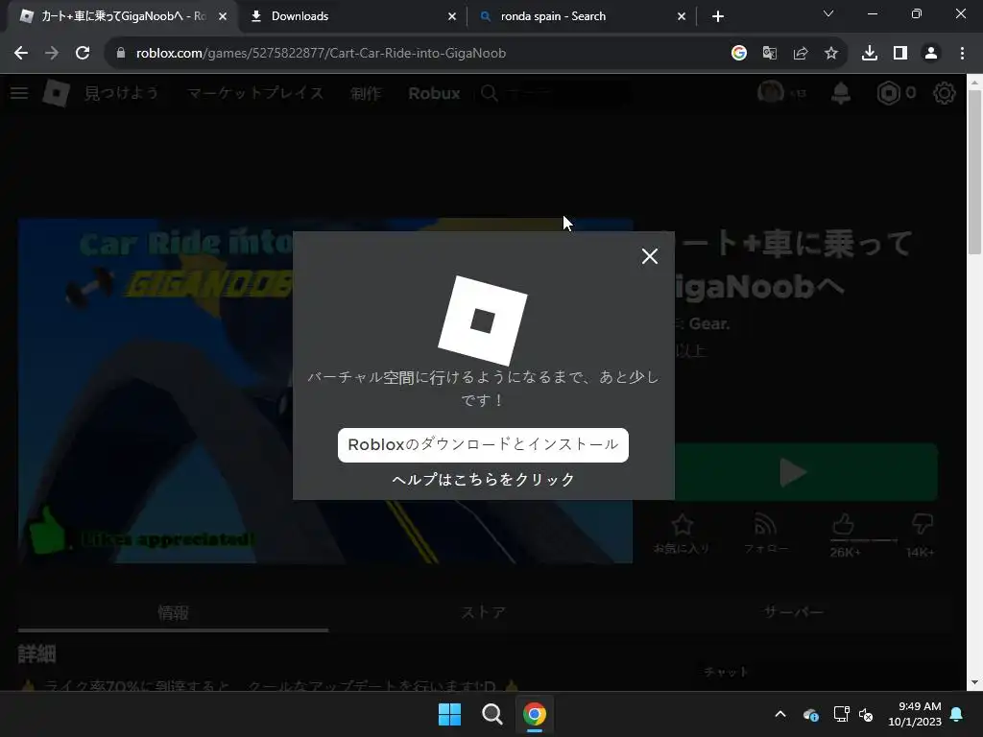Open OneDrive cloud tray icon
The width and height of the screenshot is (983, 737).
click(x=810, y=714)
